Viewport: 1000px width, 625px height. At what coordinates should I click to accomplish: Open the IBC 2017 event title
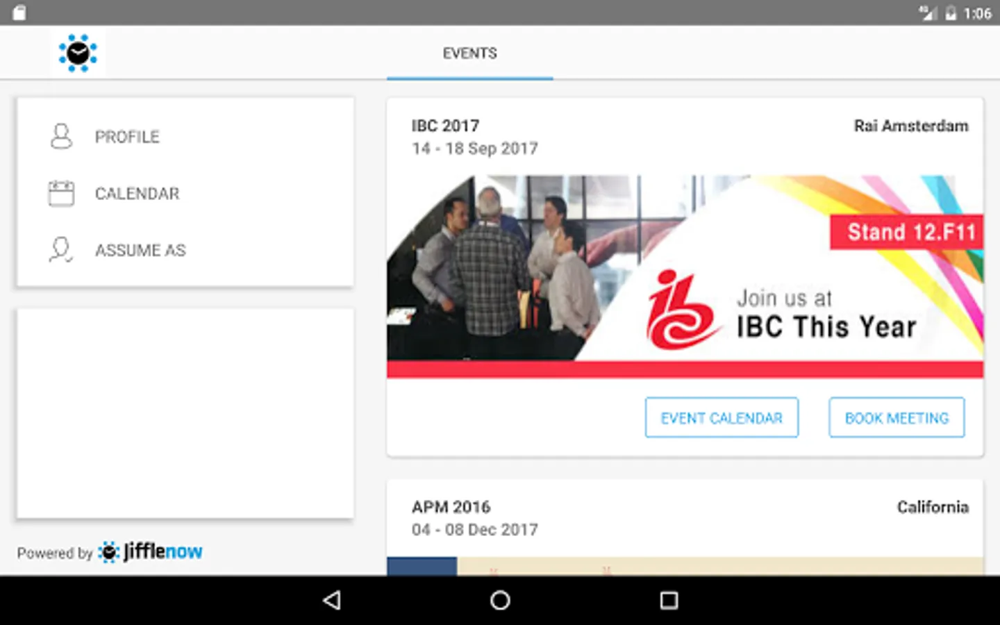446,126
